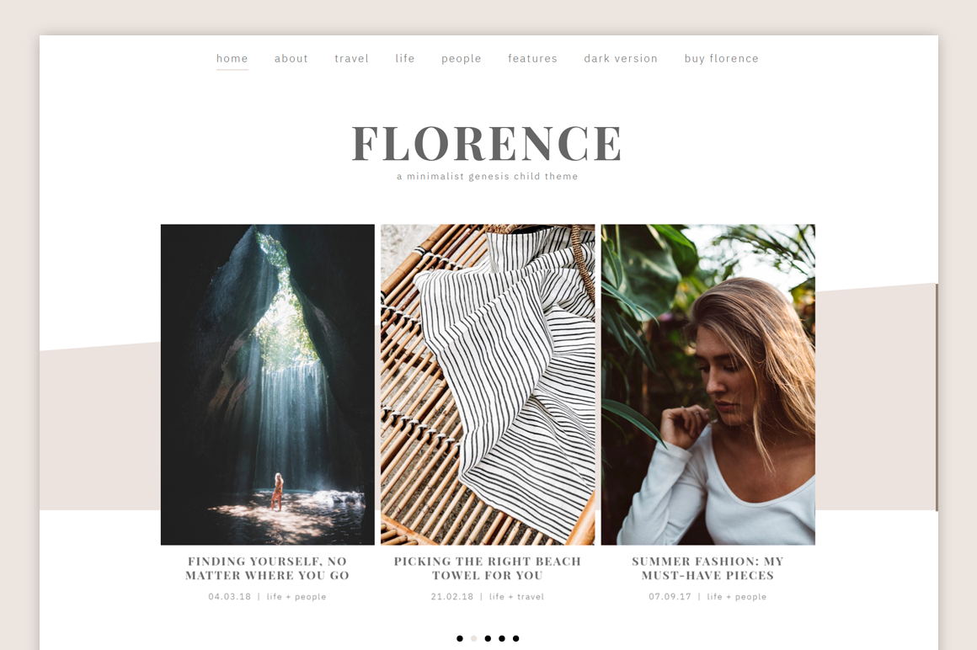
Task: Click the page scrollbar on right edge
Action: point(937,397)
